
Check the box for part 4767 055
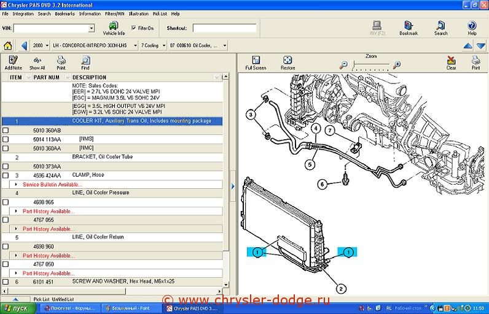6,220
